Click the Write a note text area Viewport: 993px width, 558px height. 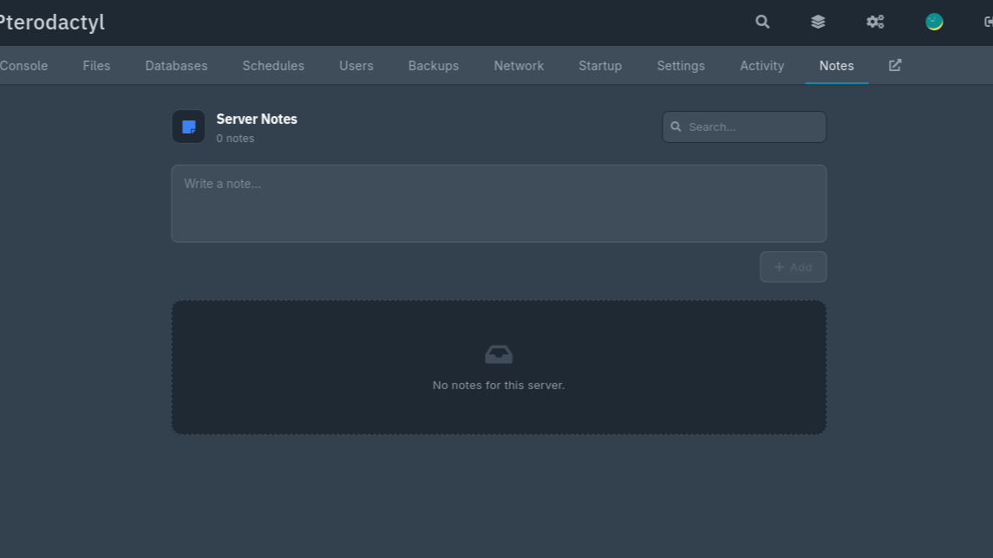tap(499, 204)
